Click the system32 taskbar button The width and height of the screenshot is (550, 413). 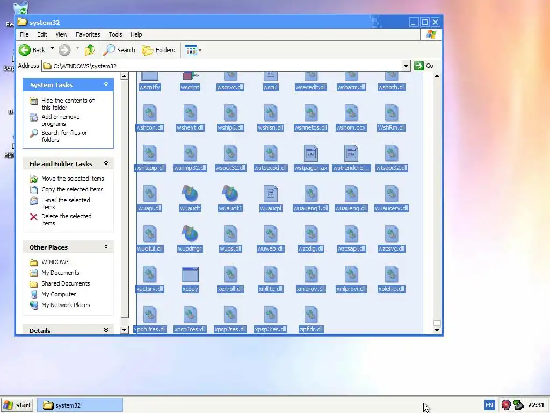80,405
